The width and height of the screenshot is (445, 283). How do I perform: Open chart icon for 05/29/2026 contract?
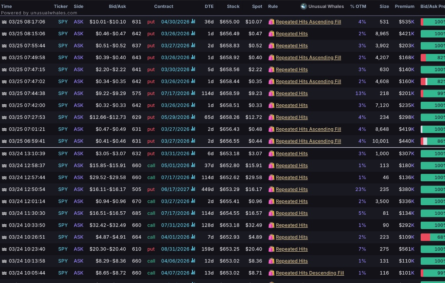[x=193, y=117]
